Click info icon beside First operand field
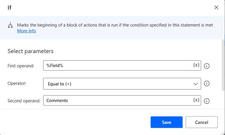The width and height of the screenshot is (225, 135). [207, 66]
